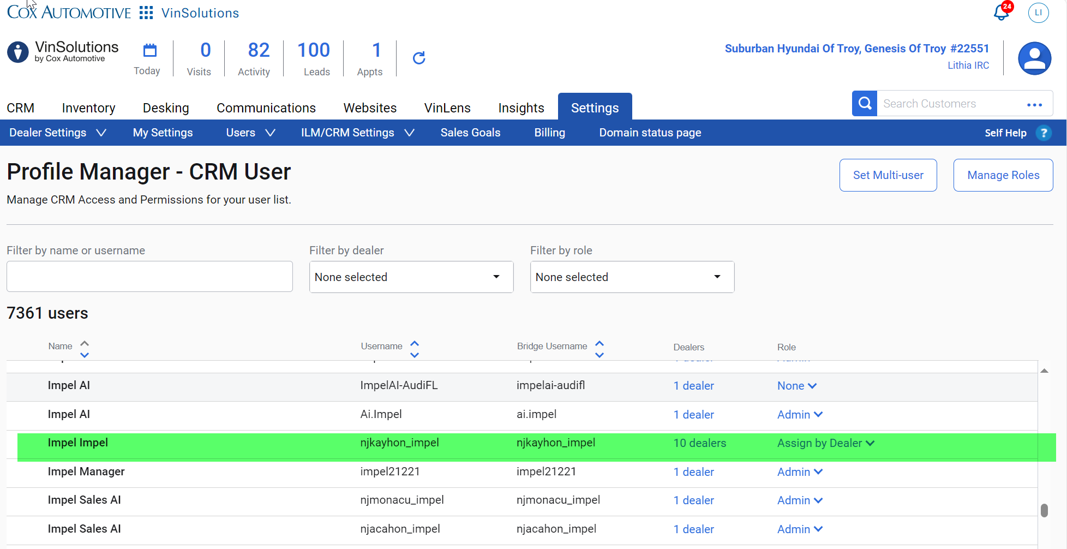Click Suburban Hyundai Of Troy dealer name
Screen dimensions: 1067x549
856,49
